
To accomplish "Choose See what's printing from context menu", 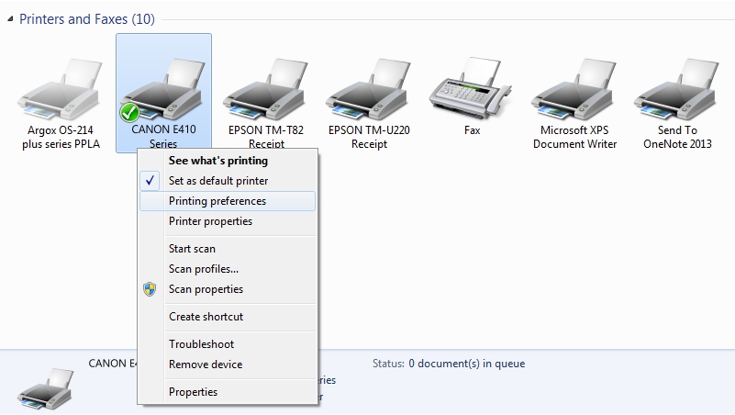I will 218,161.
